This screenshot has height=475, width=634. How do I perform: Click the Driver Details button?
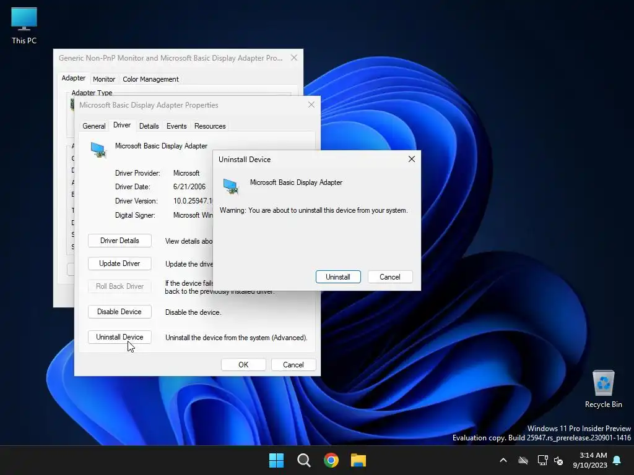pos(119,241)
